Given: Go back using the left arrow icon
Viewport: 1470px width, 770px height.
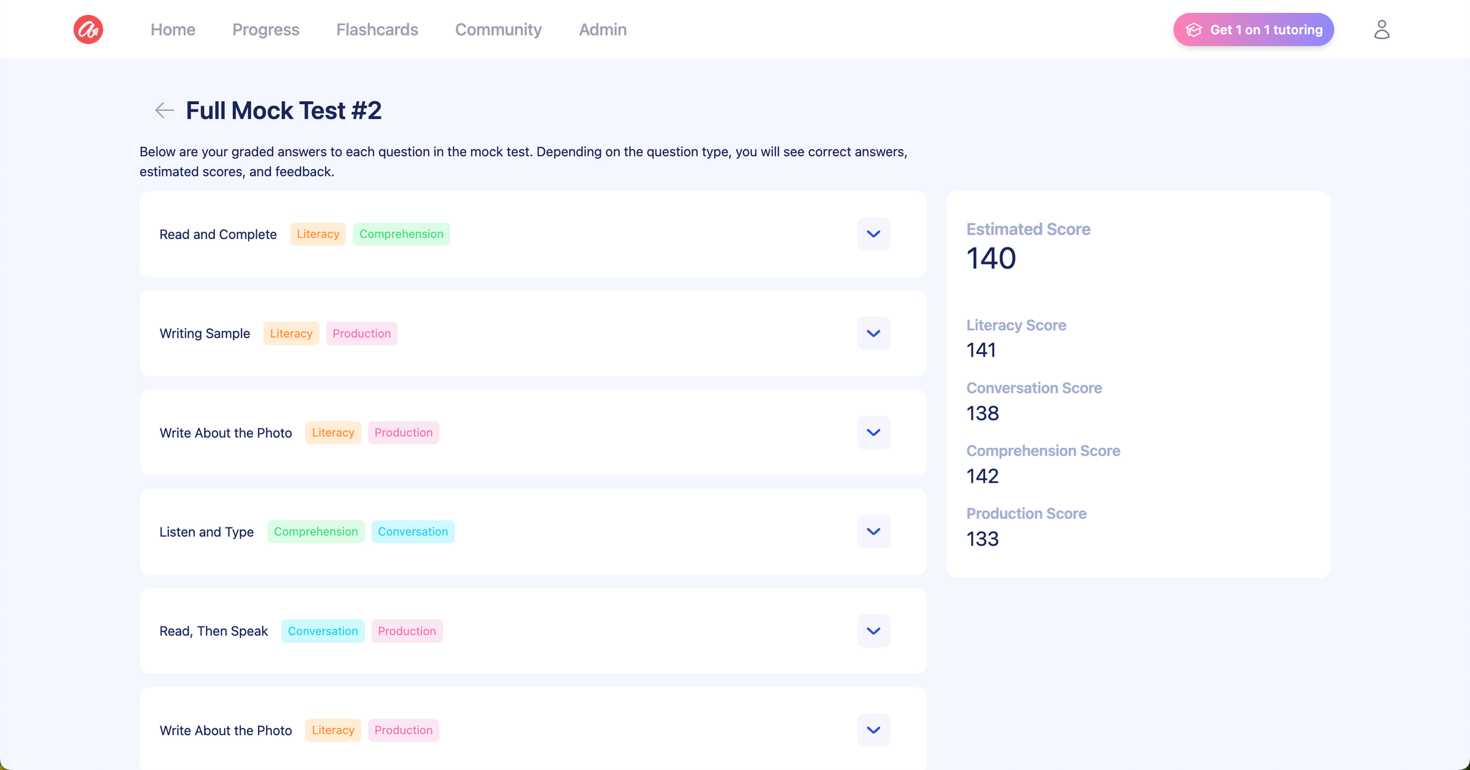Looking at the screenshot, I should coord(164,110).
